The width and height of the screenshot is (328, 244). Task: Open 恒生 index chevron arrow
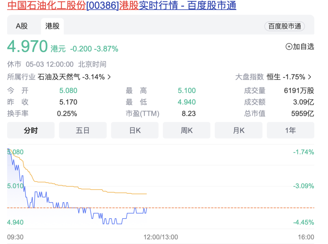point(310,77)
